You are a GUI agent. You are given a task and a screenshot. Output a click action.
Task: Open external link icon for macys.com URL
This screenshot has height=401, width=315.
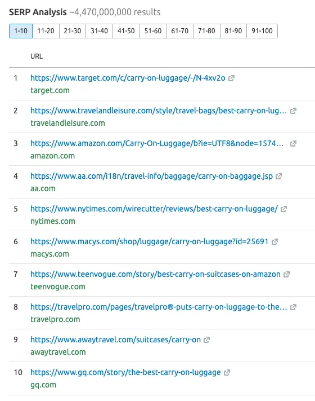click(x=274, y=242)
